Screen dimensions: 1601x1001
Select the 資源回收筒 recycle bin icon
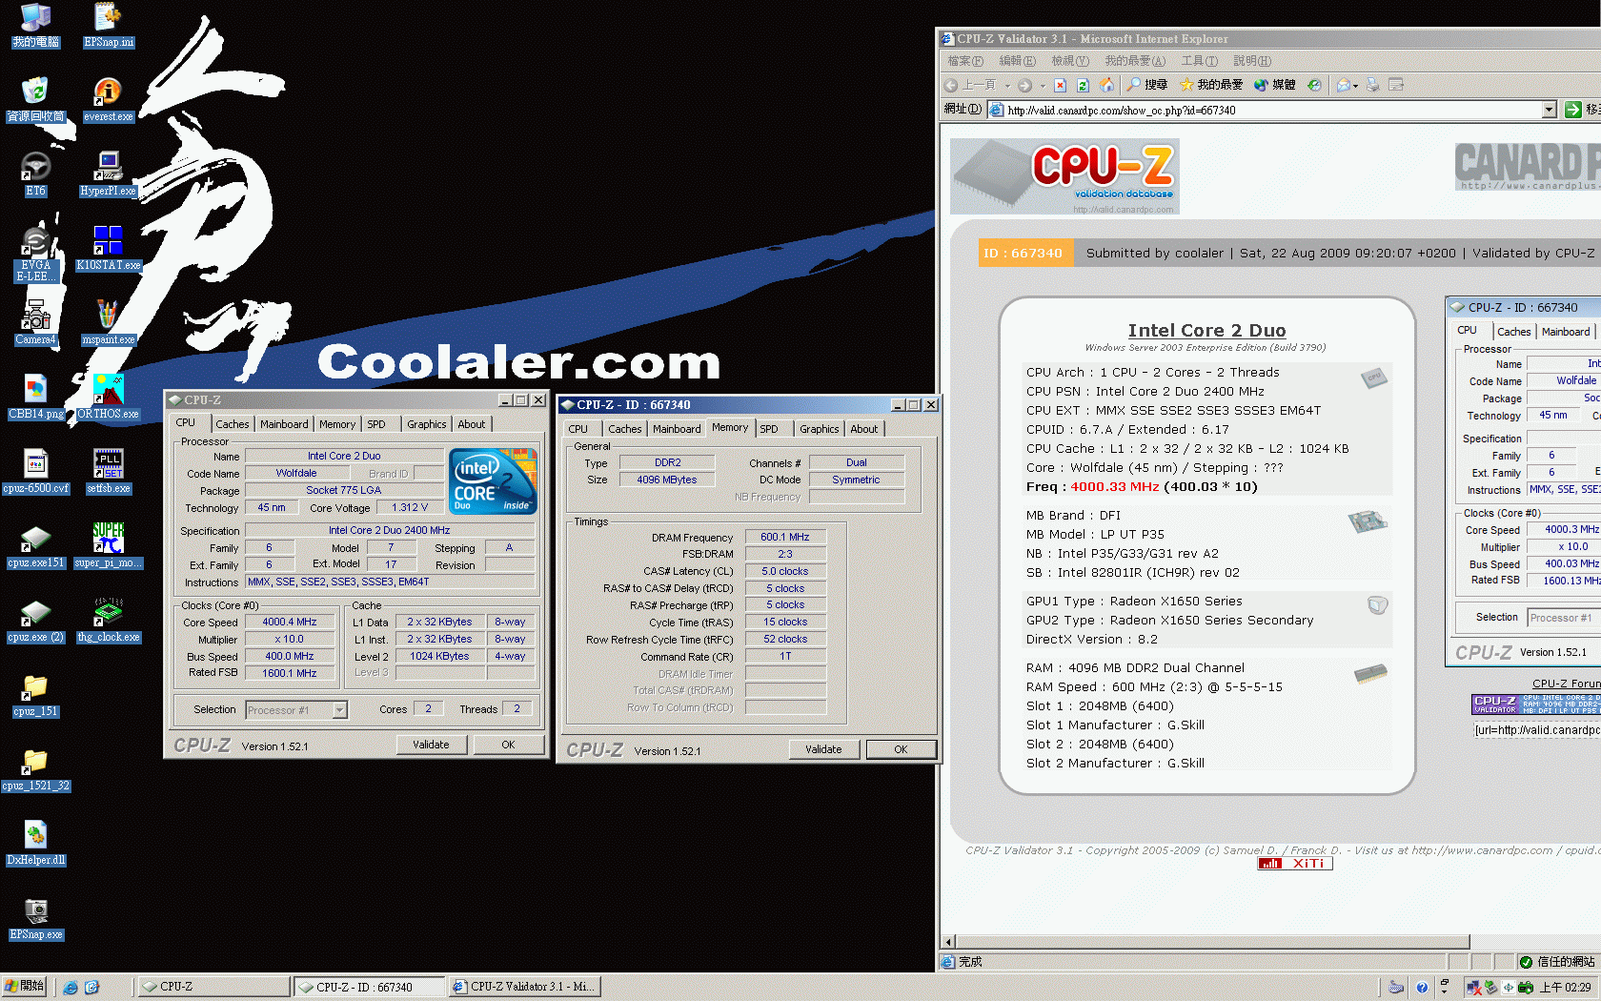click(35, 99)
